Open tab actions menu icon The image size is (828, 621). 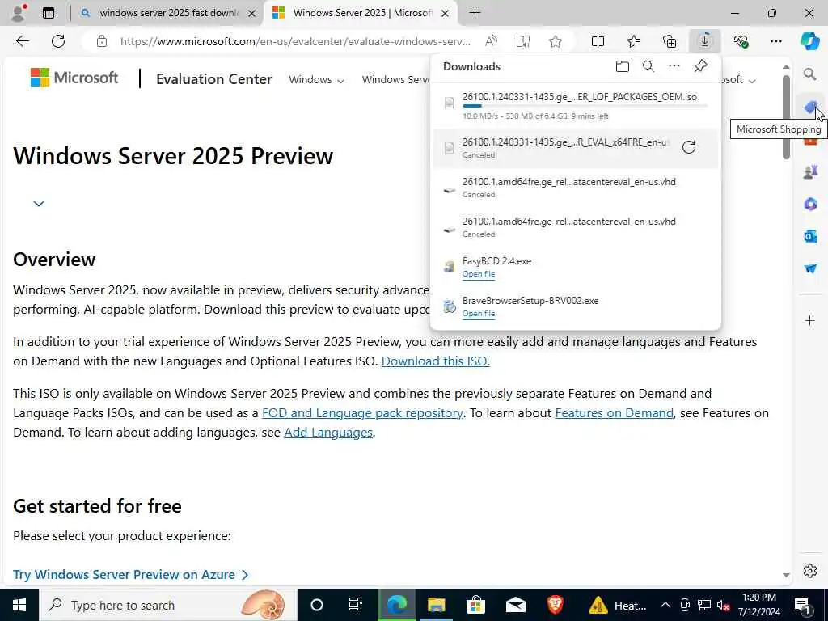pos(49,13)
